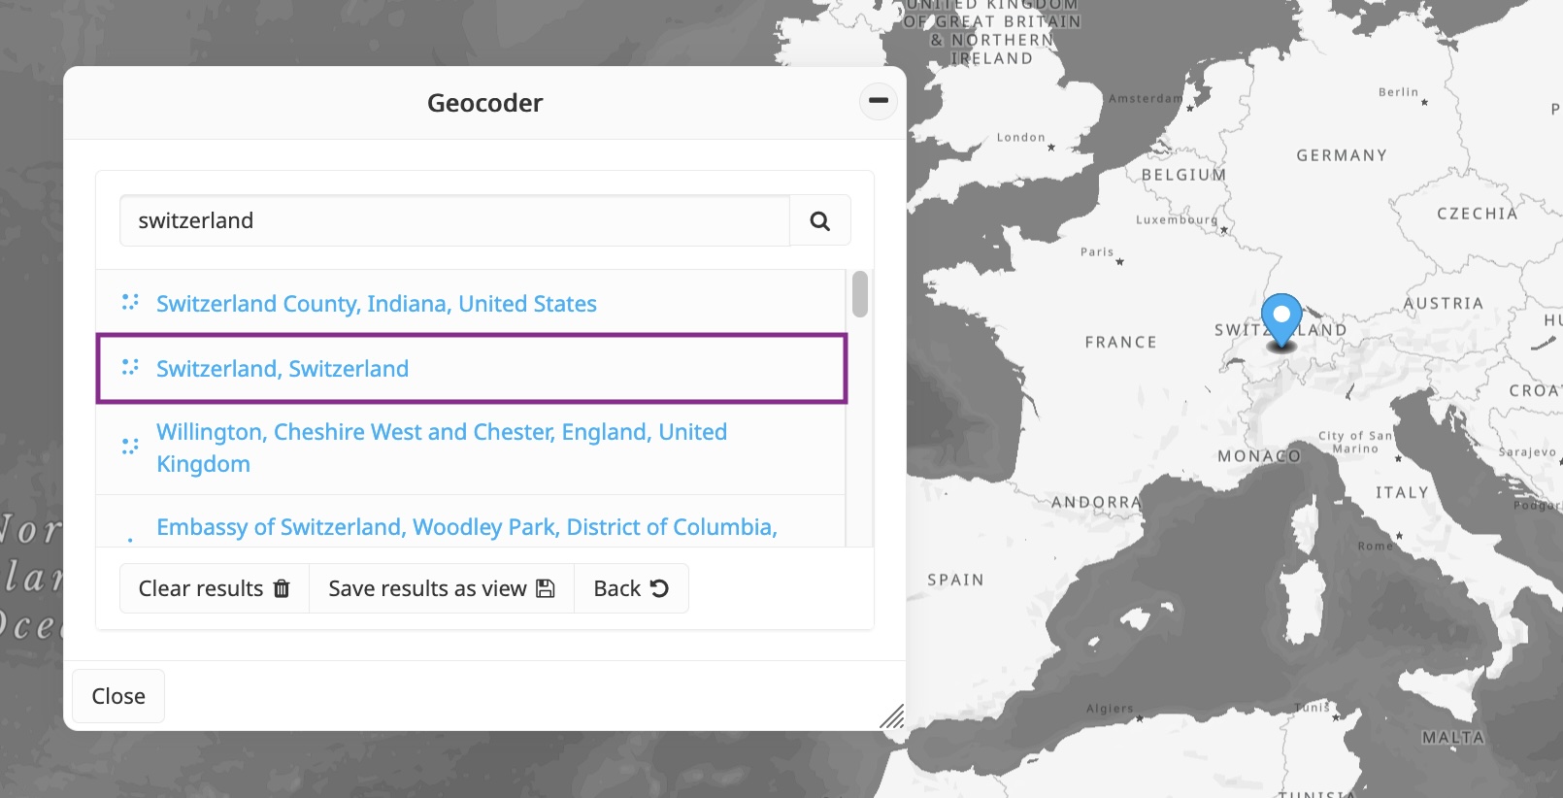Image resolution: width=1563 pixels, height=798 pixels.
Task: Click the Clear results button
Action: pyautogui.click(x=215, y=588)
